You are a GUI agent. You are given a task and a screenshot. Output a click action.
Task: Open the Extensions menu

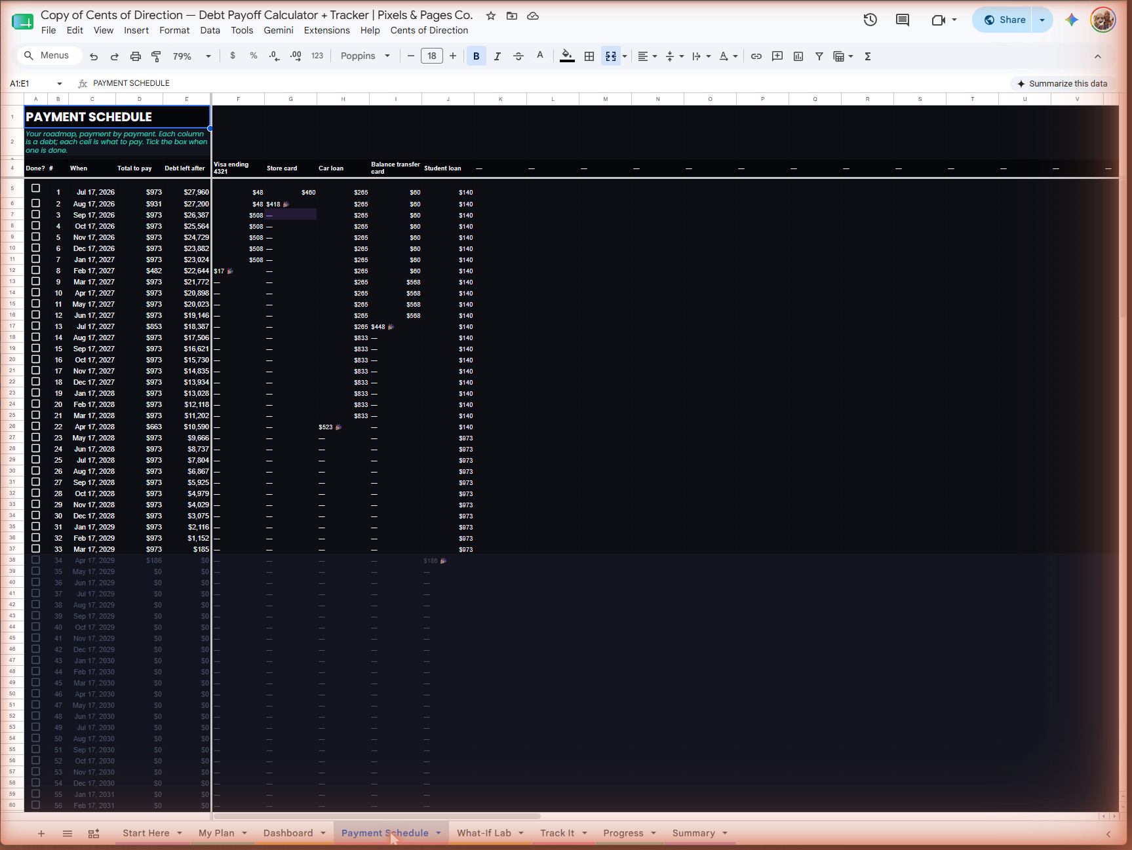point(327,30)
